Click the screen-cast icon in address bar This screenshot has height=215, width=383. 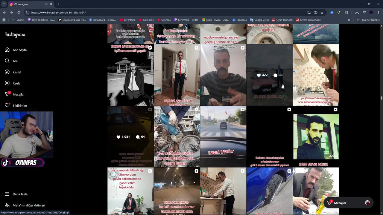click(x=309, y=13)
